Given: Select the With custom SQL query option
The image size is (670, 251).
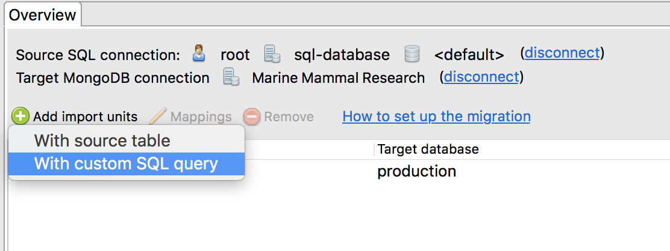Looking at the screenshot, I should click(x=126, y=164).
